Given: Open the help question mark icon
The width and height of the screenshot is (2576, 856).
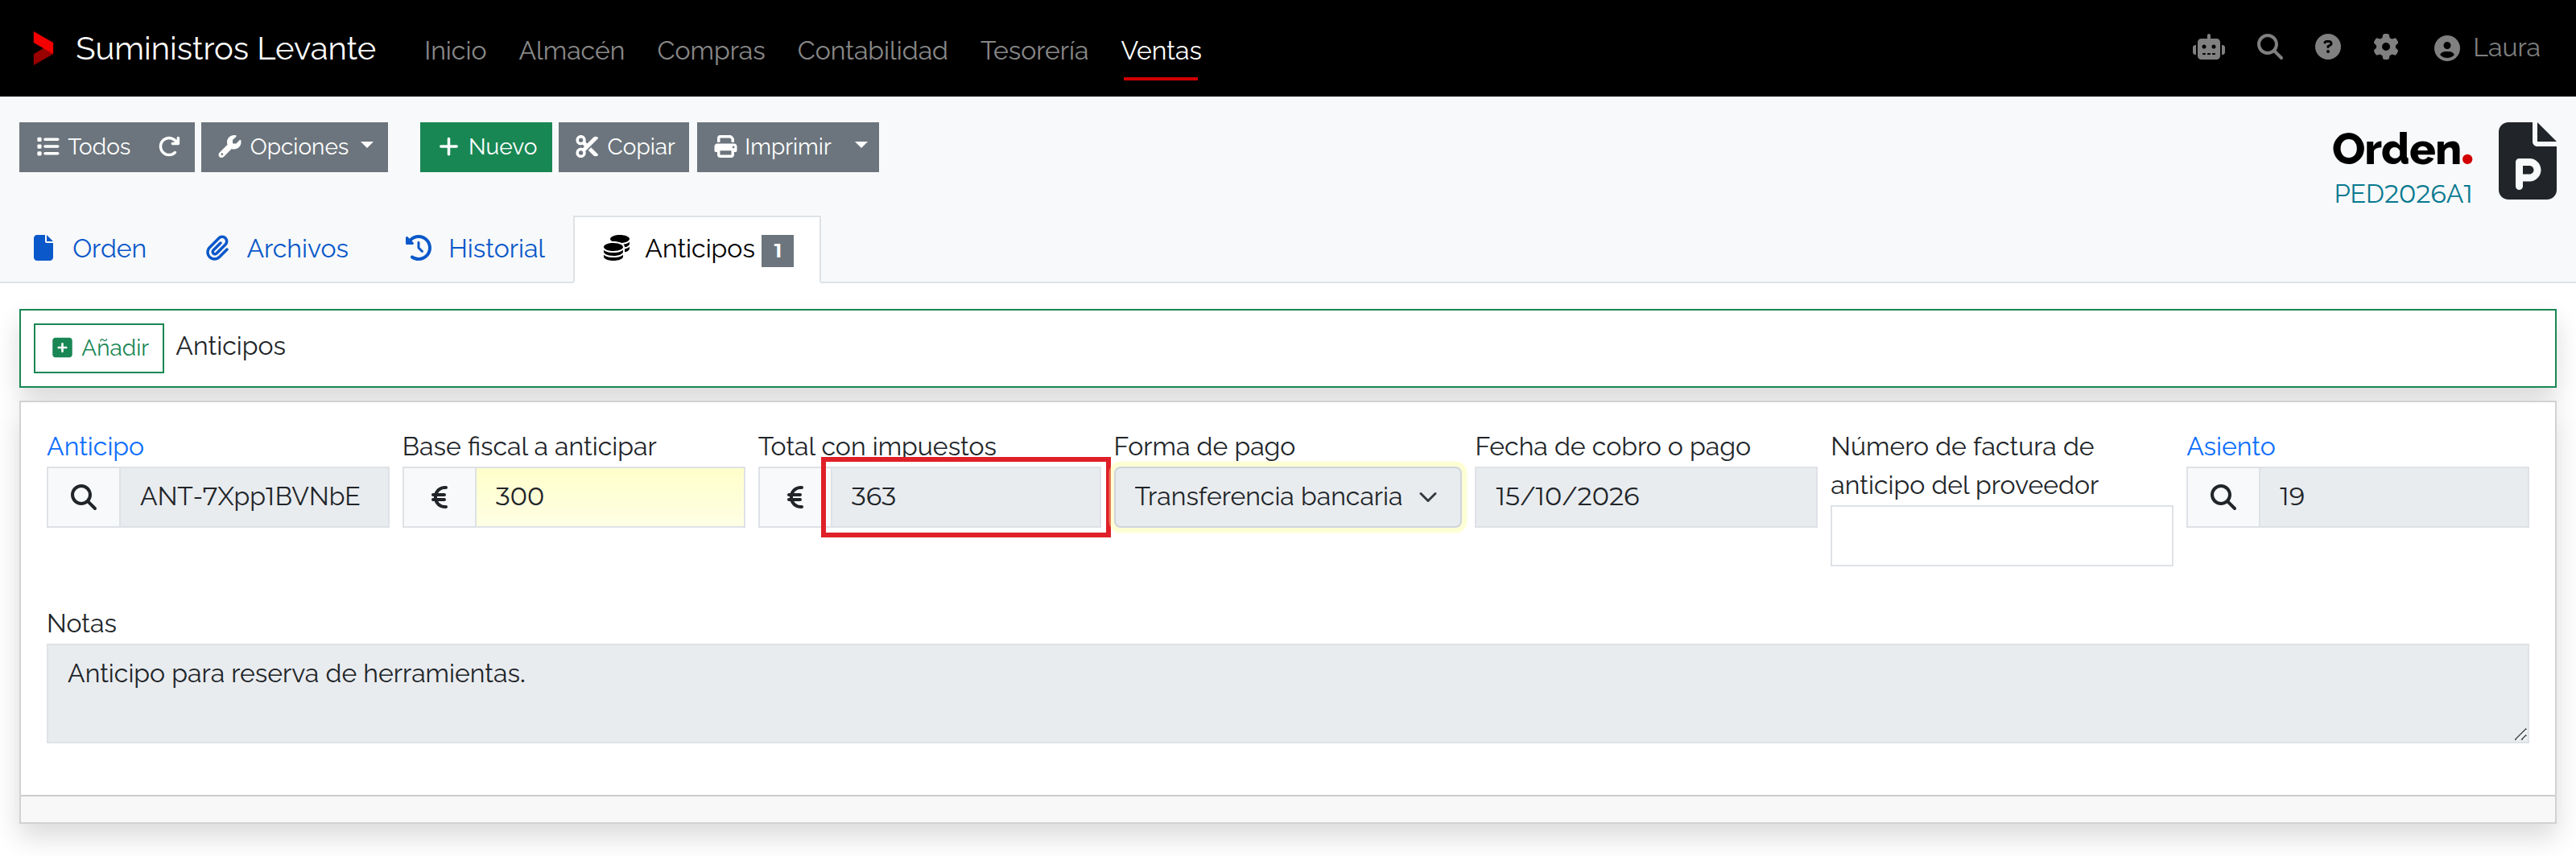Looking at the screenshot, I should (2327, 47).
